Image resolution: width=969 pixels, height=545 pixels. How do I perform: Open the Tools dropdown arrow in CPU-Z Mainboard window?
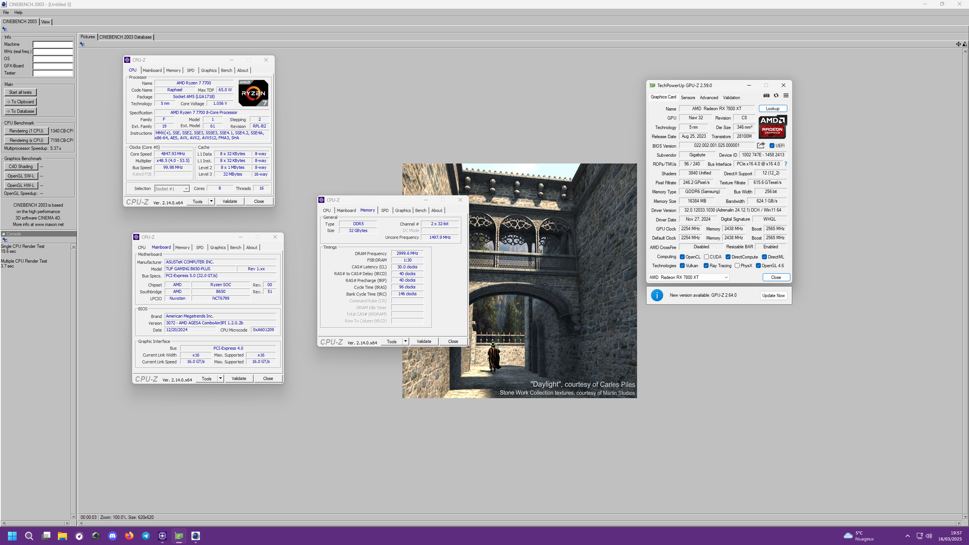pos(220,378)
